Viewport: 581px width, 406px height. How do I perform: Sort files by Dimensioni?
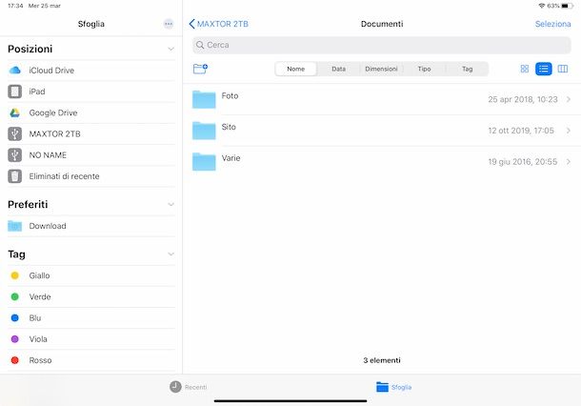381,69
